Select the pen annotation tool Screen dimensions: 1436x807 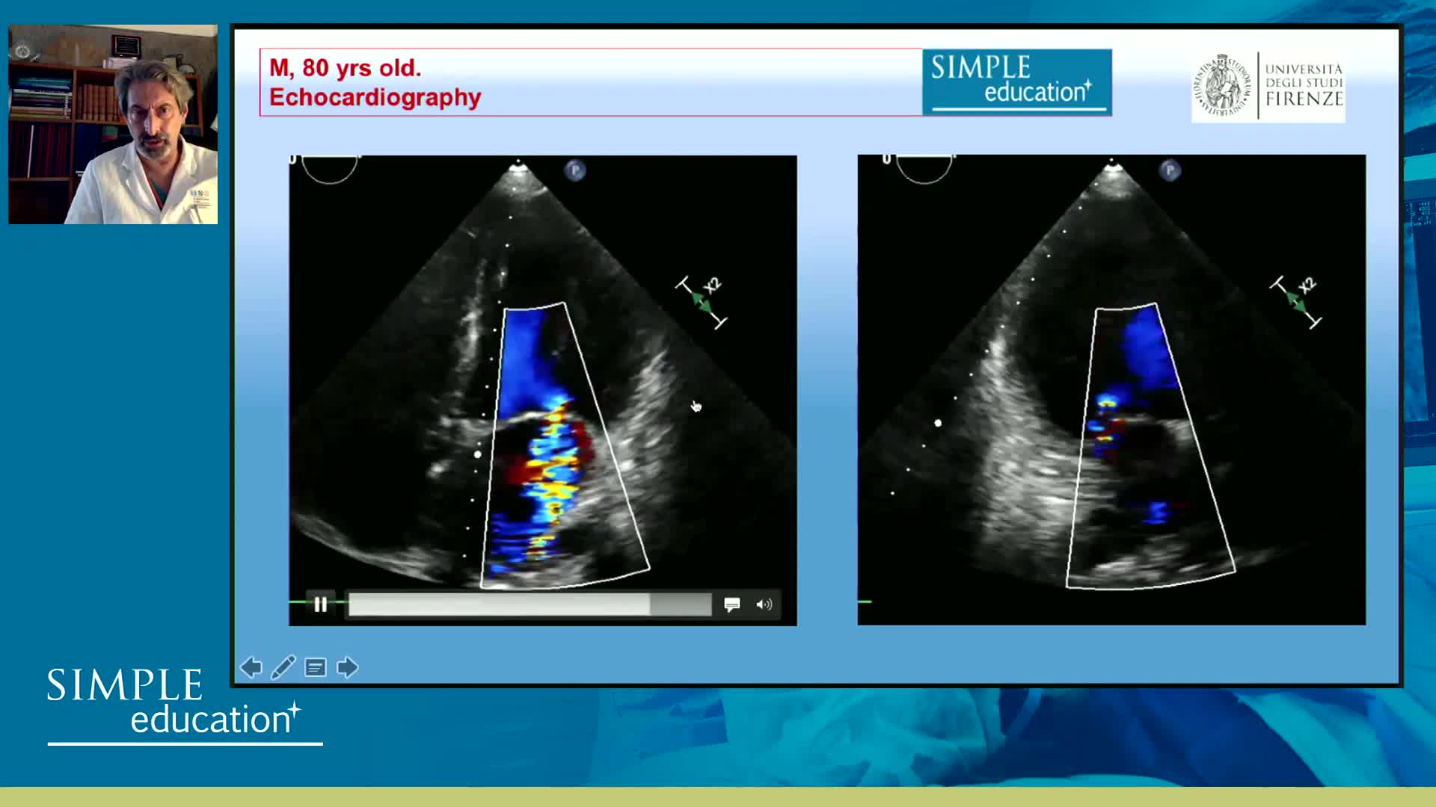[283, 667]
